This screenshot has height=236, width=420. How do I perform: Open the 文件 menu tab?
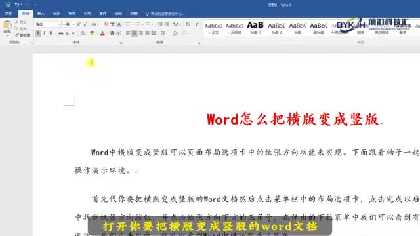(x=9, y=14)
